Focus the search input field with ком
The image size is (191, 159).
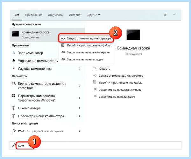95,145
